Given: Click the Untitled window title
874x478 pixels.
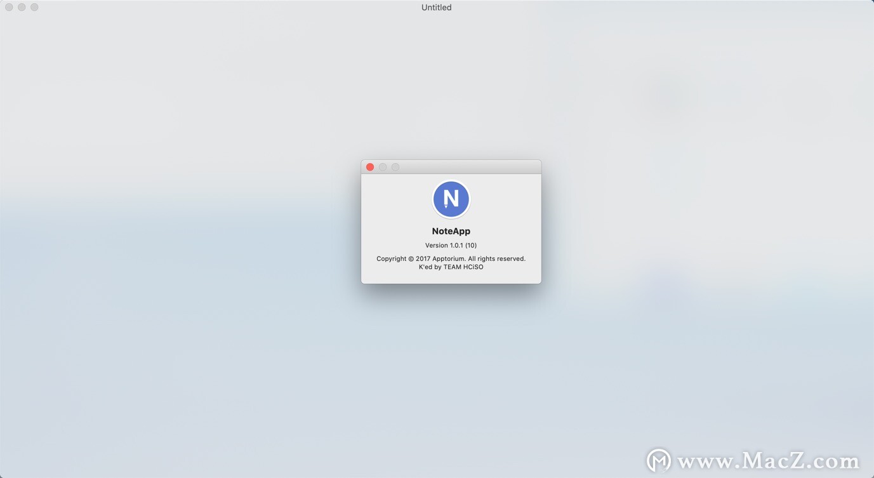Looking at the screenshot, I should click(x=437, y=8).
